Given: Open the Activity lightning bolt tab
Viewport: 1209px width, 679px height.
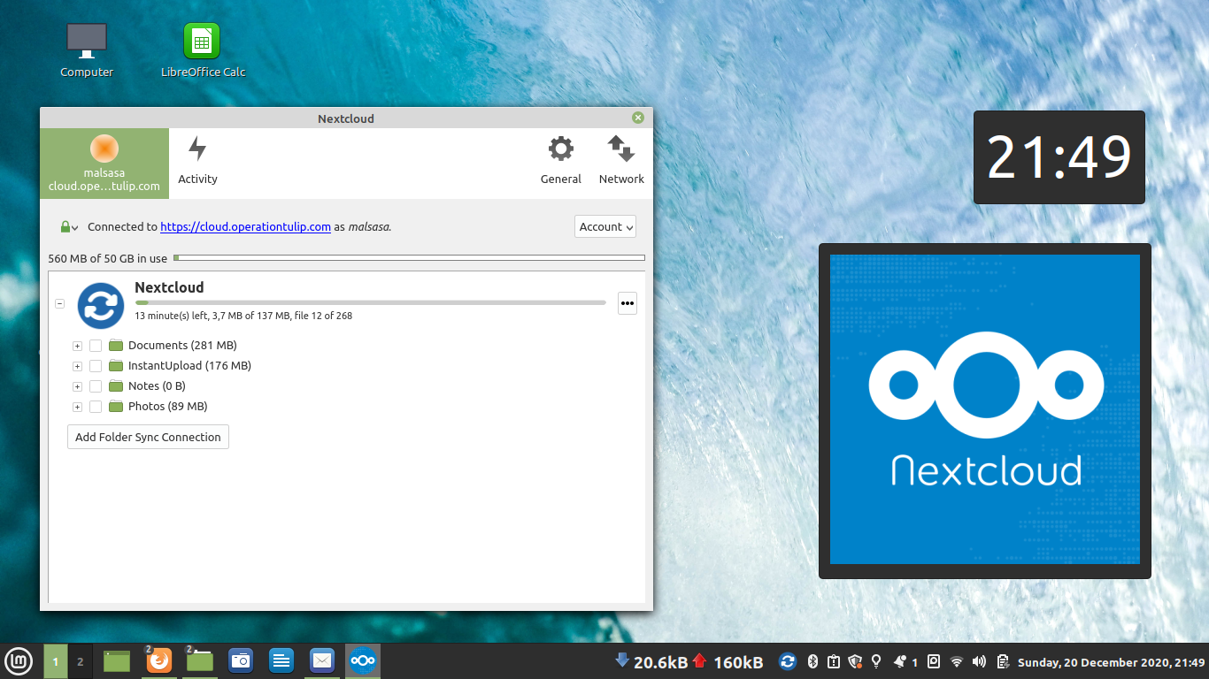Looking at the screenshot, I should 197,161.
